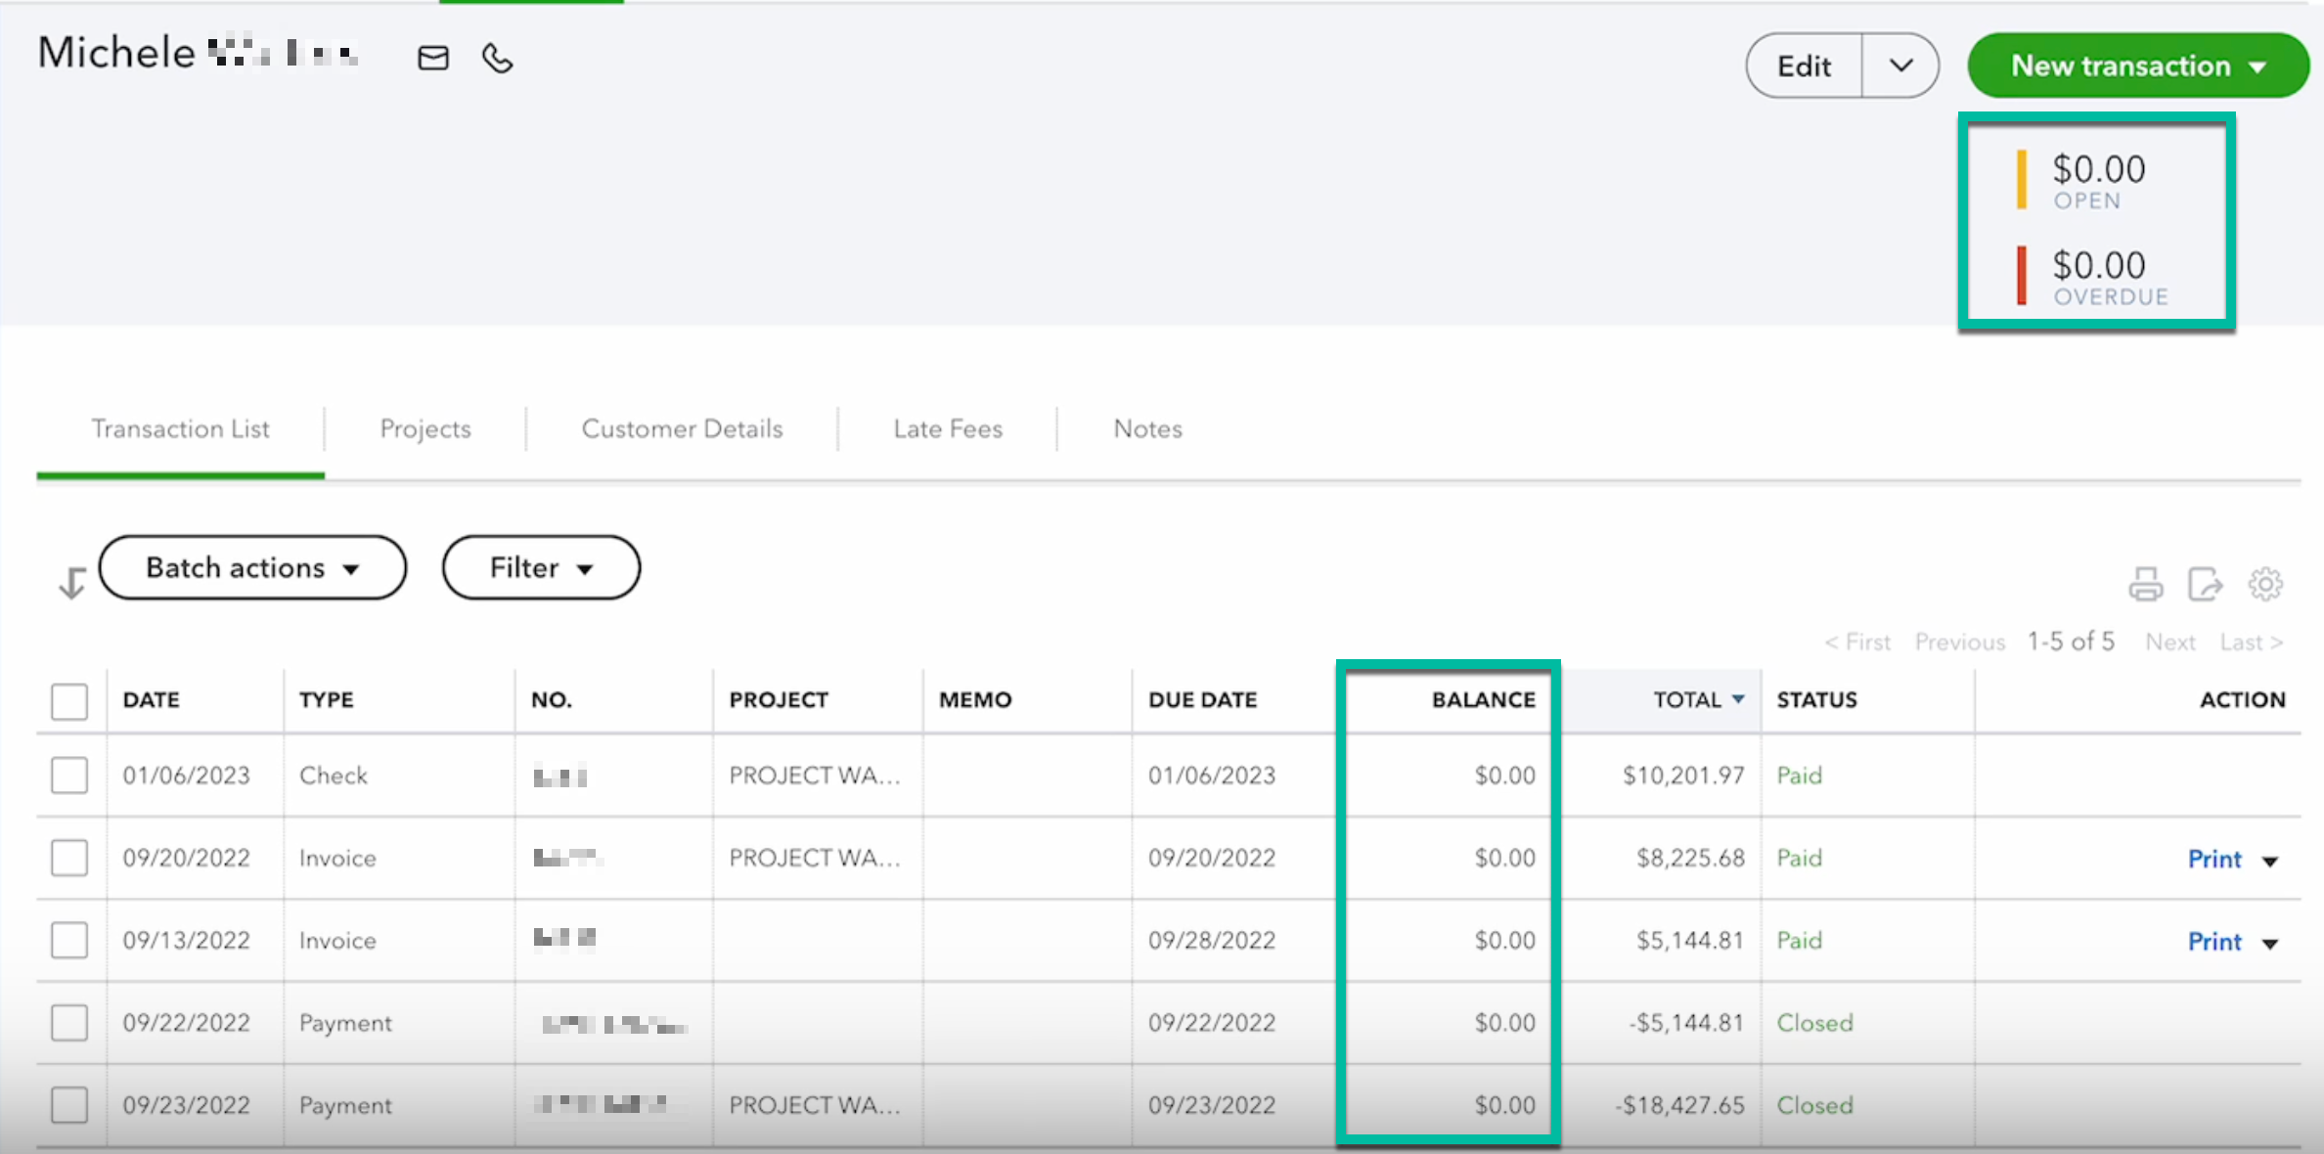Click the print list printer icon
2324x1154 pixels.
pos(2145,584)
